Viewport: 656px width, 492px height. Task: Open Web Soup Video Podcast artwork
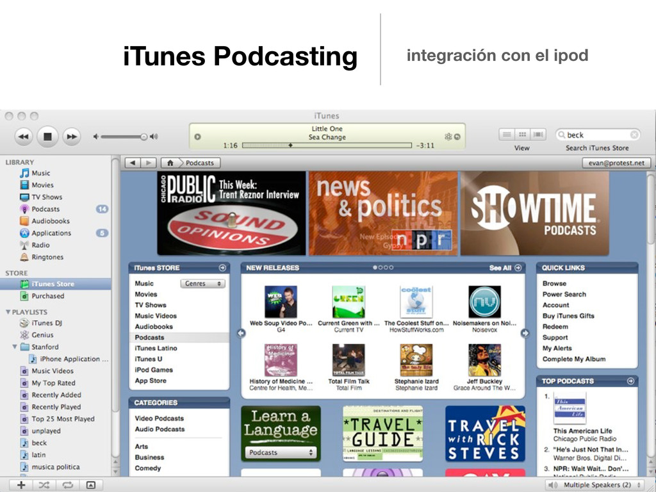[x=281, y=302]
